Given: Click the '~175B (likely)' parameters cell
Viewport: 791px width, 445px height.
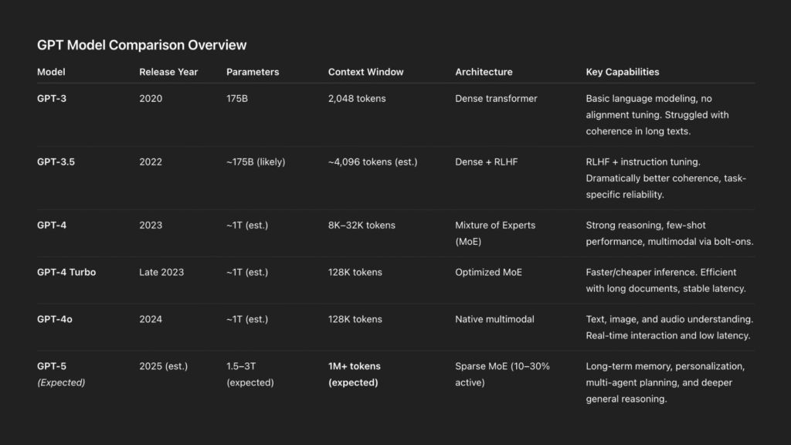Looking at the screenshot, I should click(256, 162).
